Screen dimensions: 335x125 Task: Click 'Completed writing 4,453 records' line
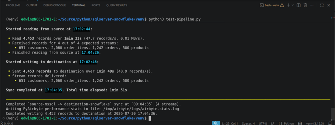point(81,114)
